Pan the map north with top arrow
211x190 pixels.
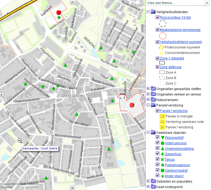tap(72, 2)
